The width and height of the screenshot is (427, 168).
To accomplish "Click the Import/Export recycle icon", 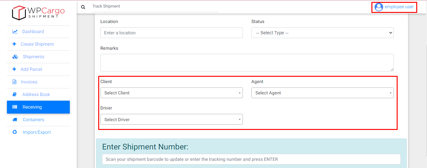I will pos(15,132).
